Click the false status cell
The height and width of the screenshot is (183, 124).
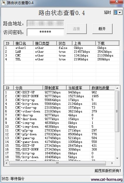click(x=63, y=48)
